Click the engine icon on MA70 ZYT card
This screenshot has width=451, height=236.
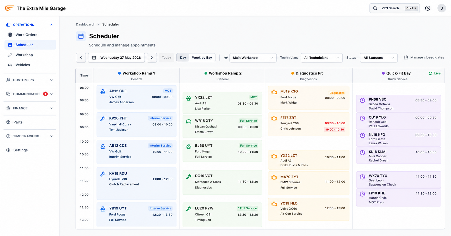[274, 178]
